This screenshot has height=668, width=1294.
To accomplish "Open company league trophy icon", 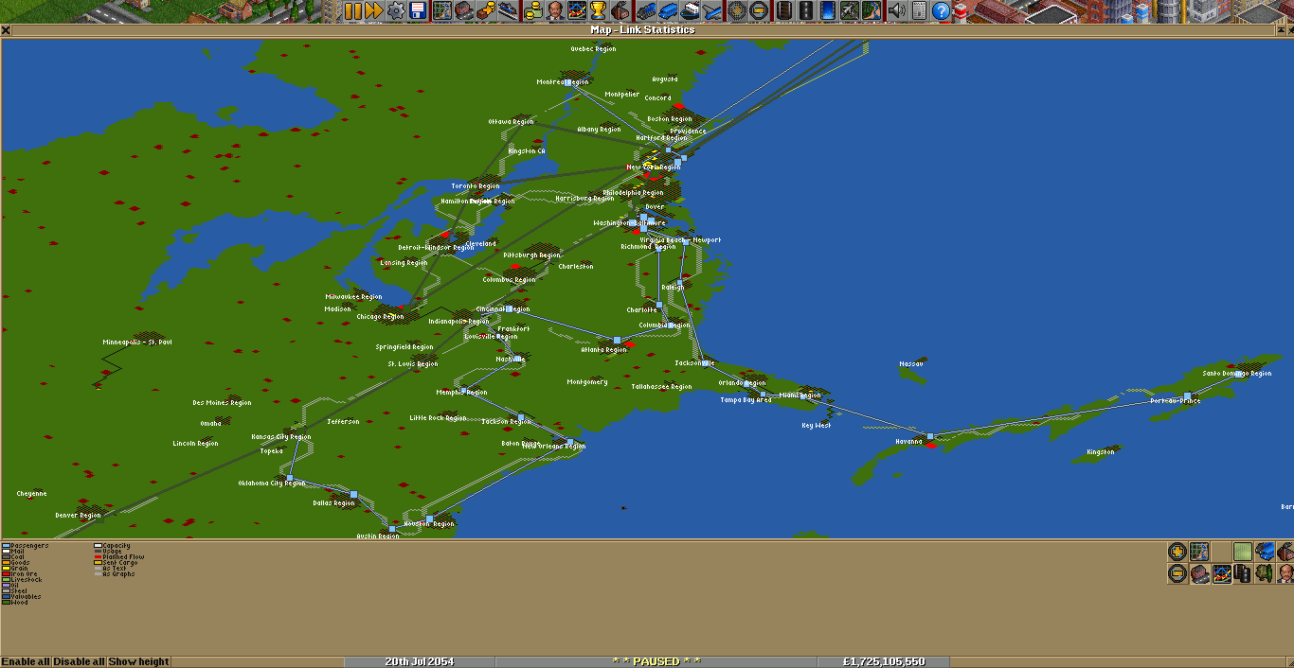I will 598,10.
